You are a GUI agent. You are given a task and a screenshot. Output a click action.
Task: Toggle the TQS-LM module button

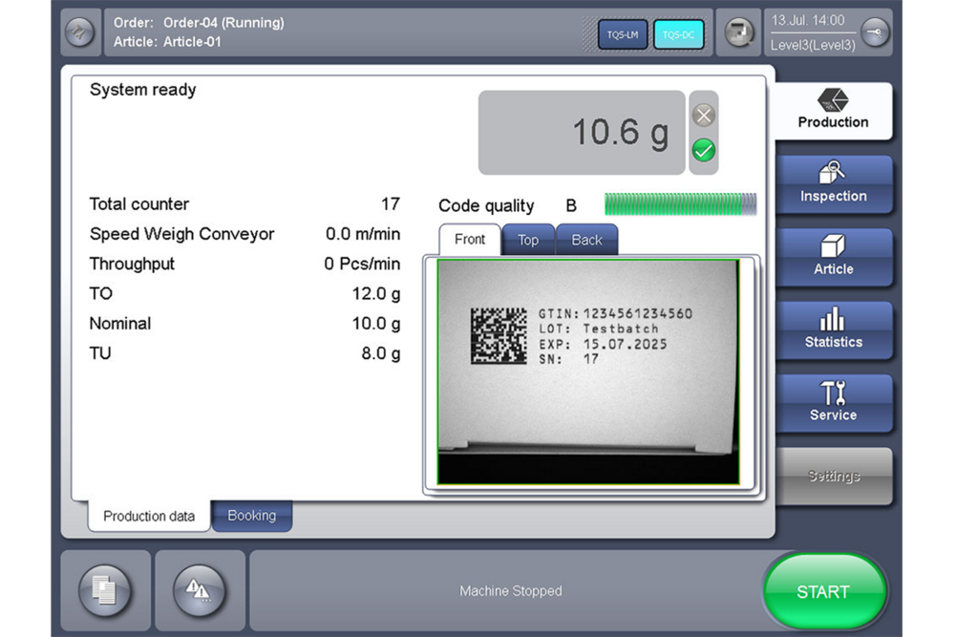(x=623, y=34)
